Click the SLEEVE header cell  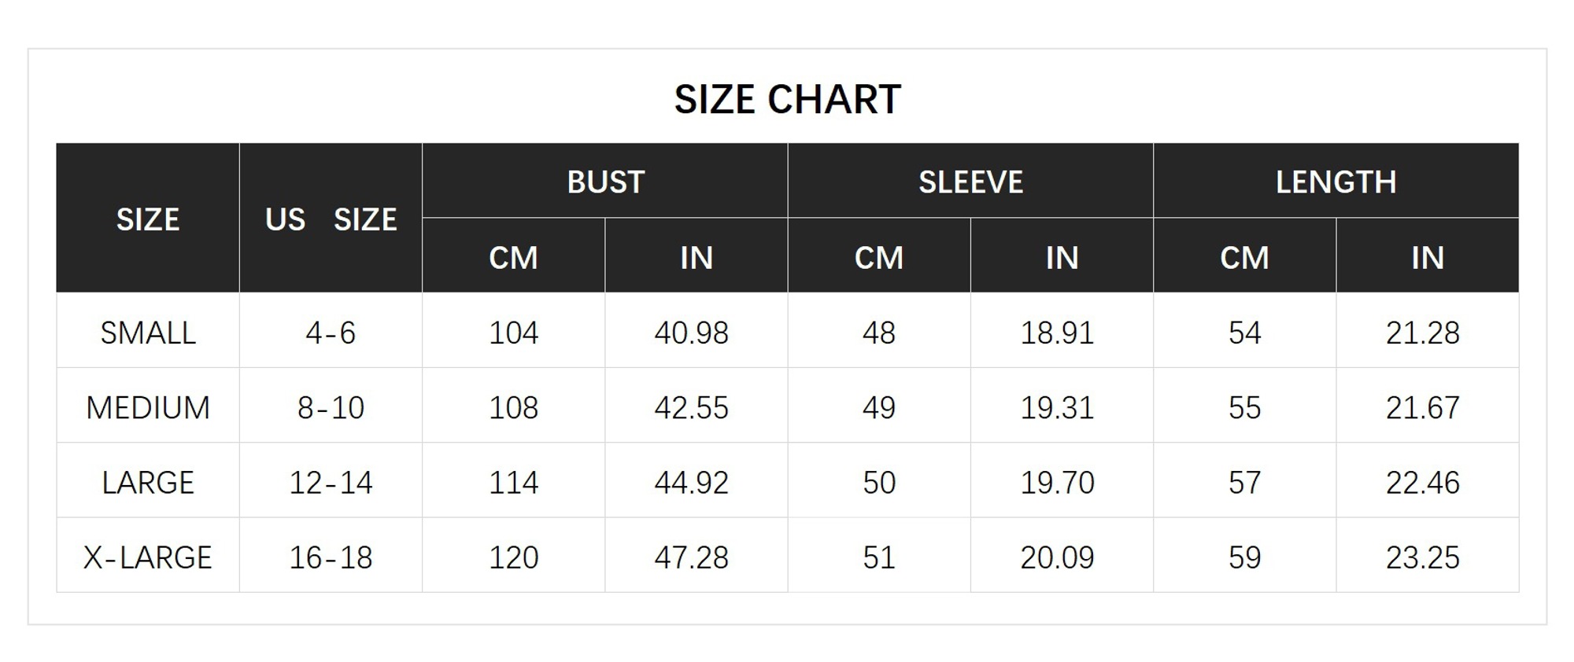click(970, 181)
